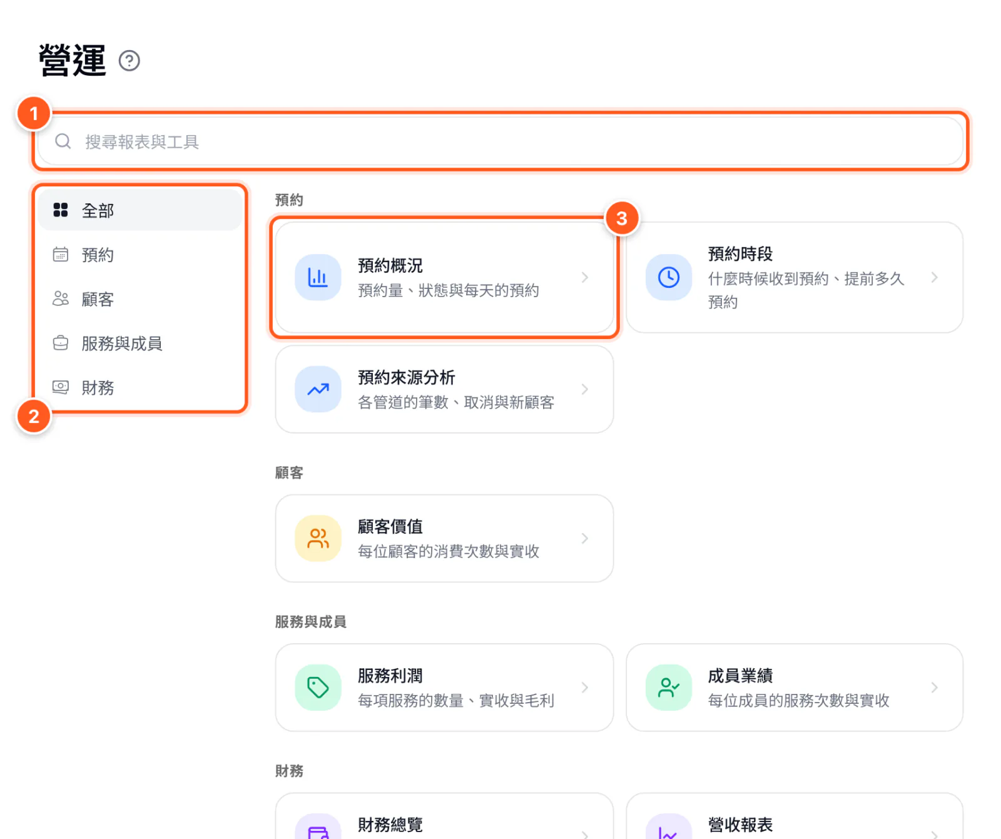1001x839 pixels.
Task: Open the 顧客價值 report title
Action: (390, 526)
